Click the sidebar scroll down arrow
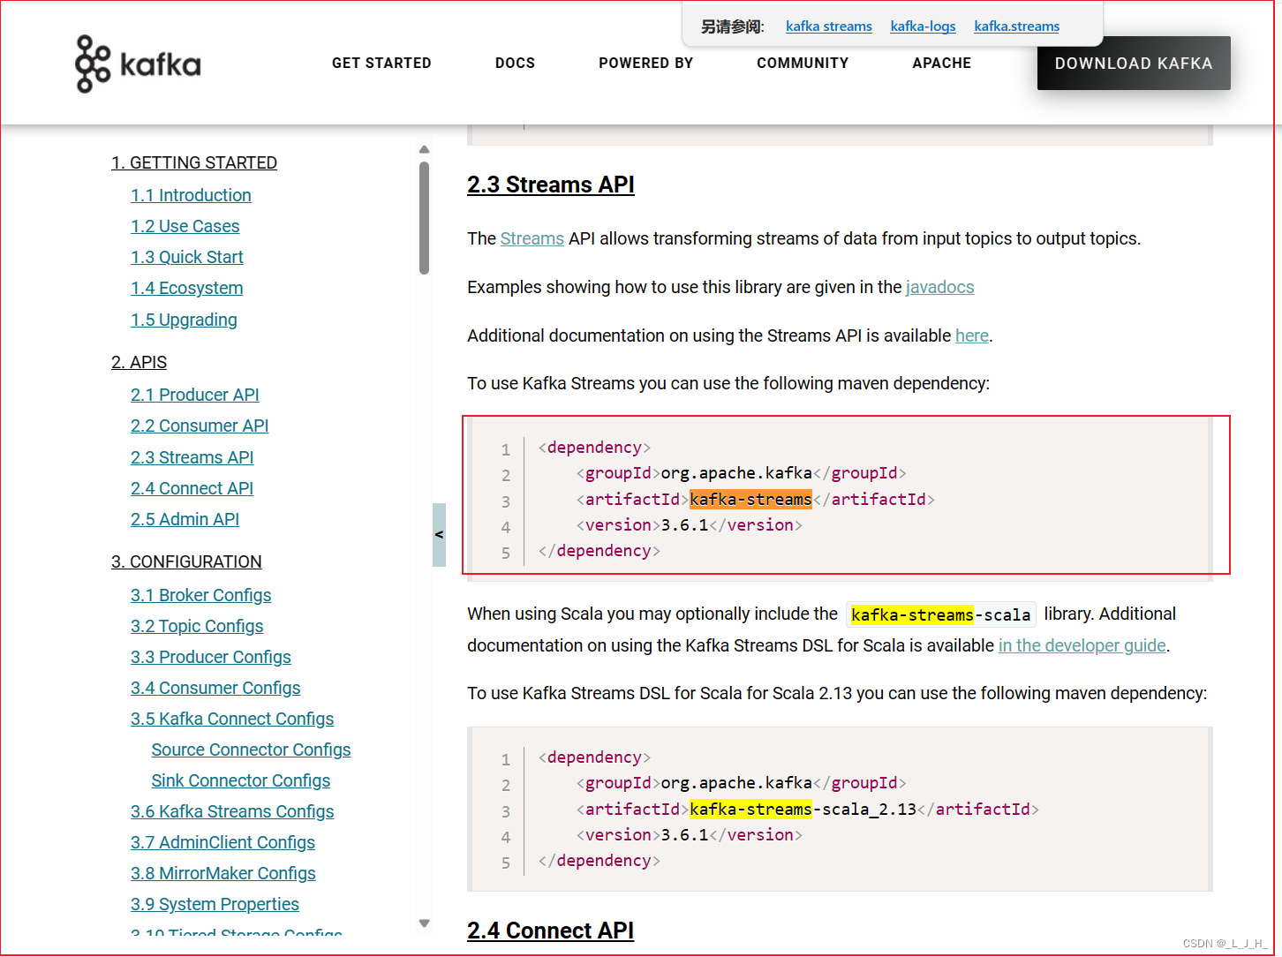Image resolution: width=1282 pixels, height=957 pixels. (x=424, y=923)
